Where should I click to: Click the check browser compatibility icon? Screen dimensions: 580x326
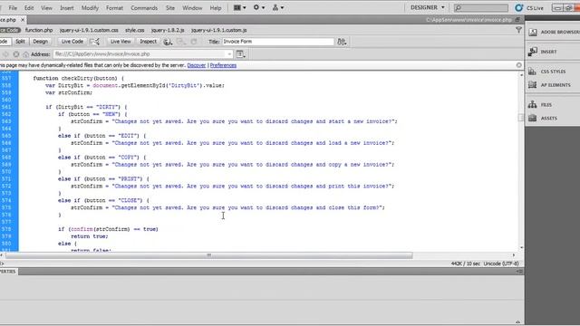[95, 42]
